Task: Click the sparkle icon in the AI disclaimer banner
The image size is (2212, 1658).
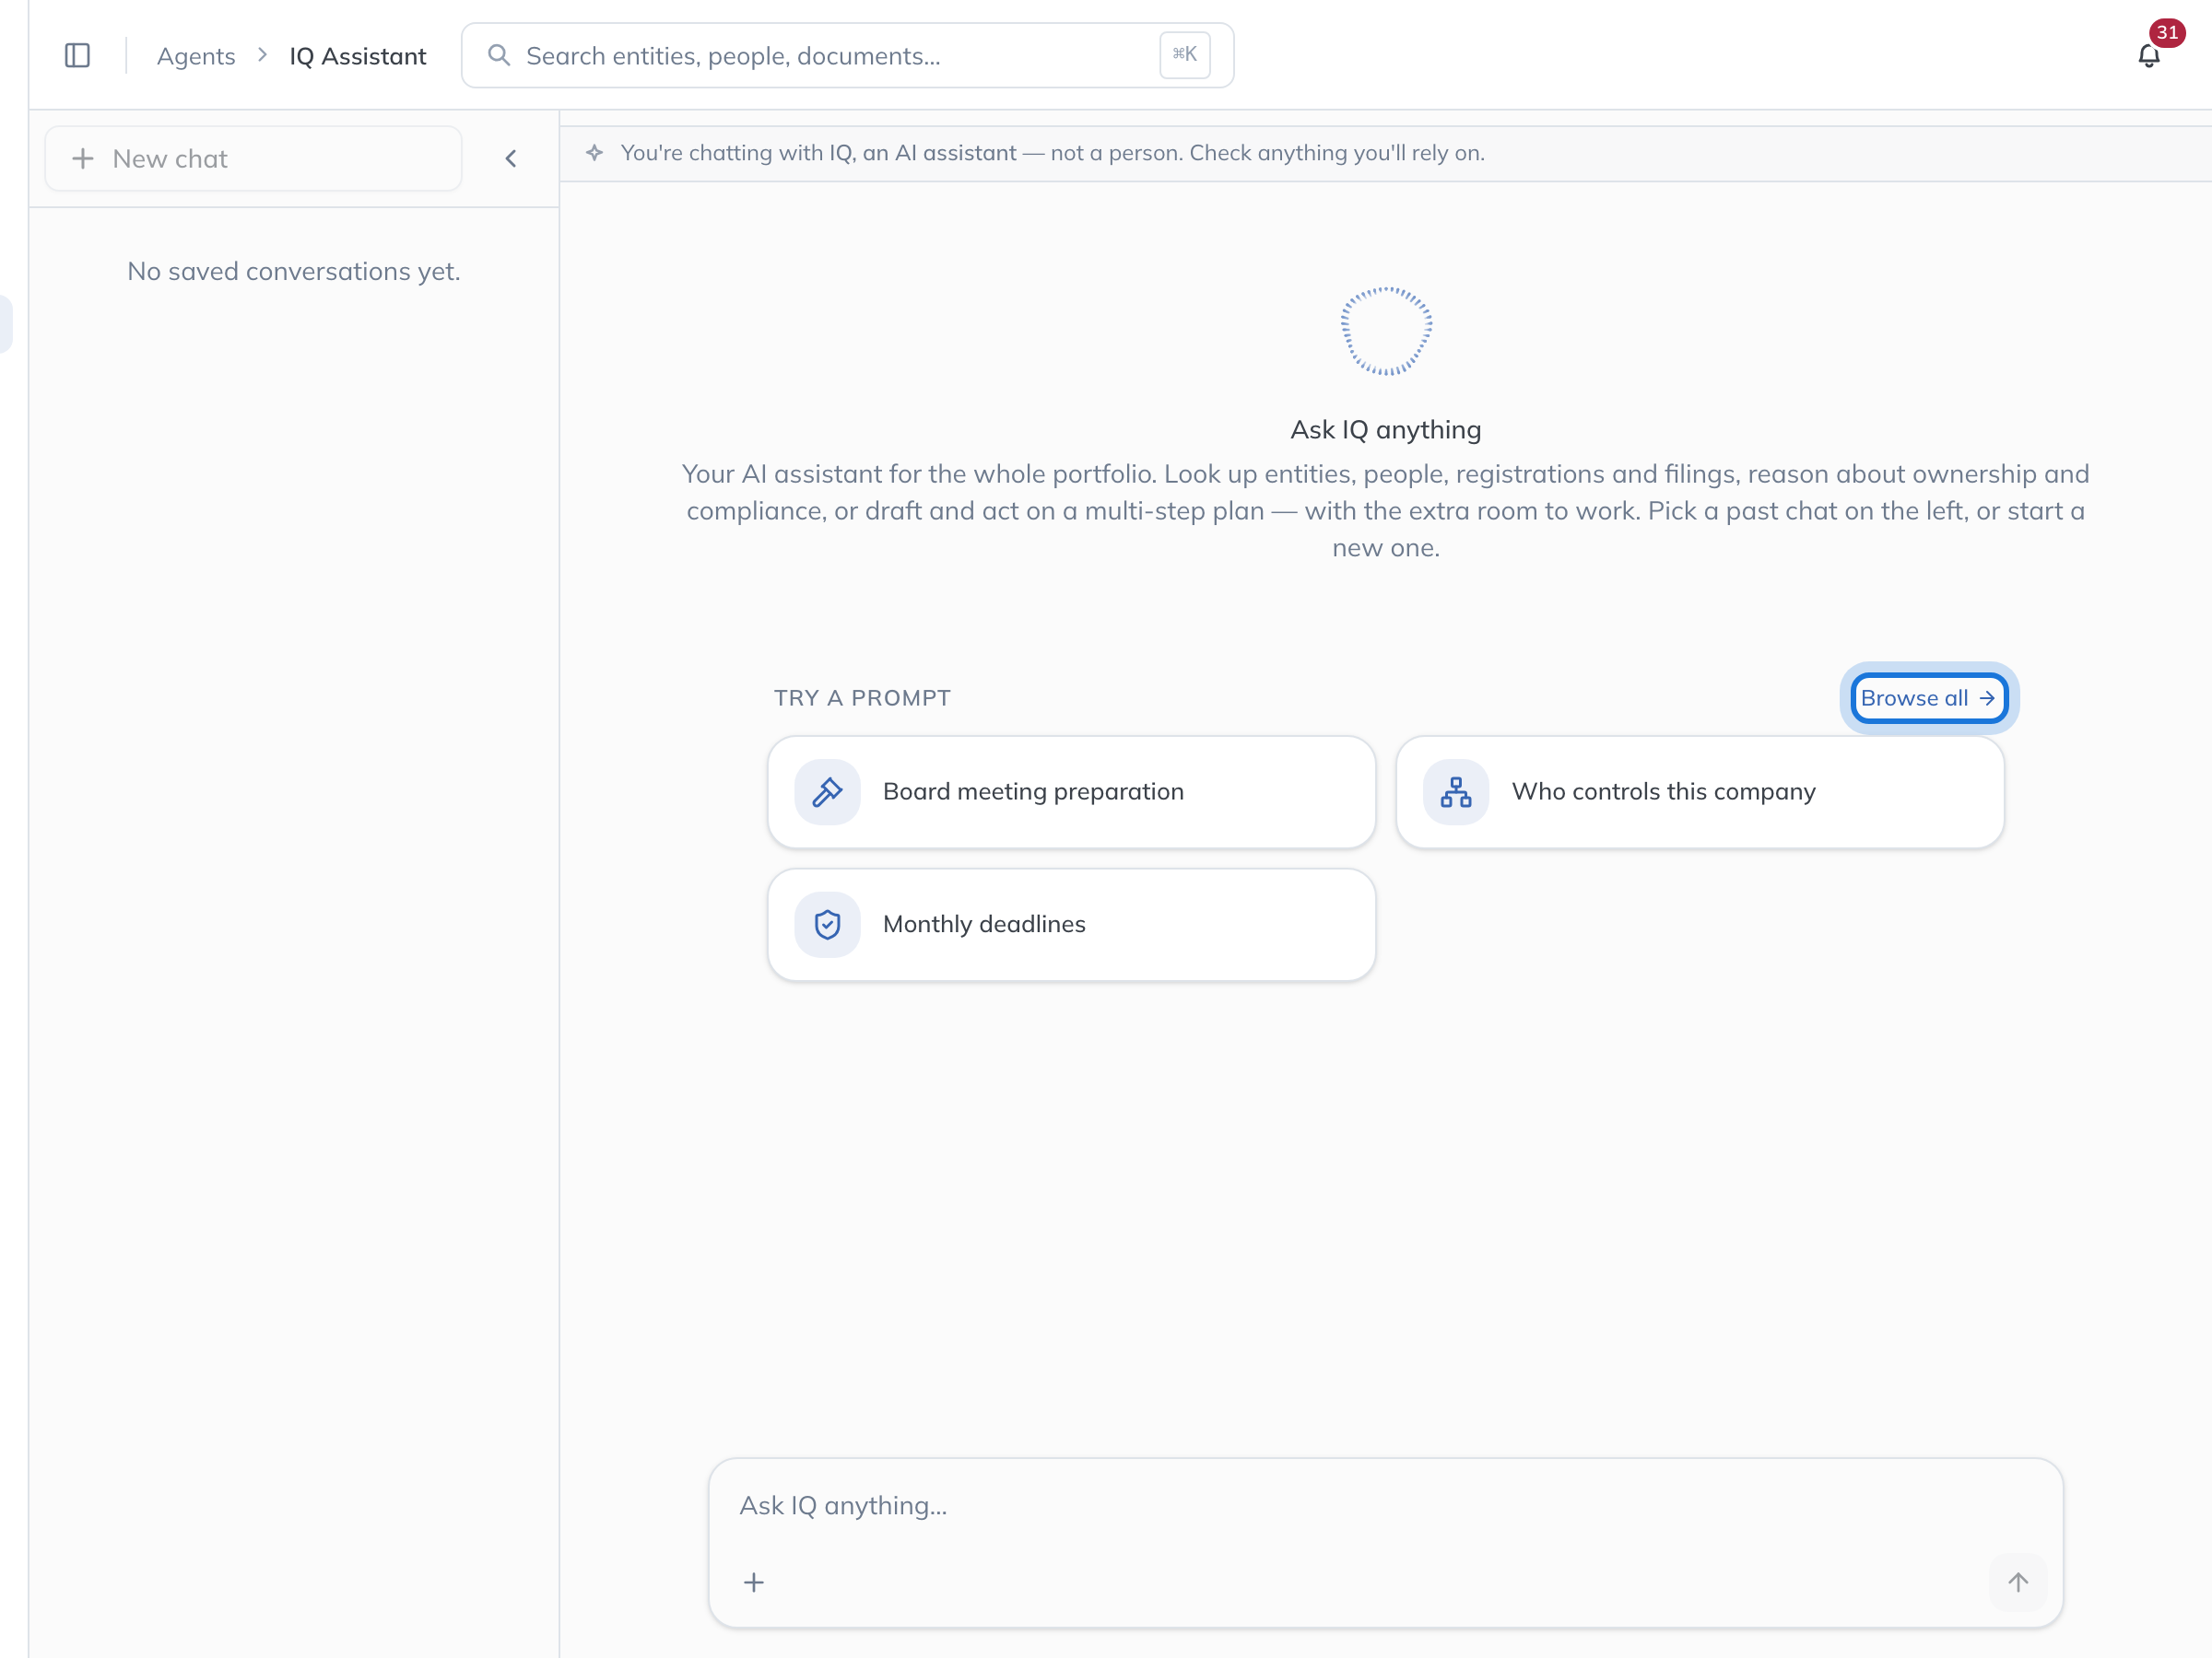Action: coord(594,153)
